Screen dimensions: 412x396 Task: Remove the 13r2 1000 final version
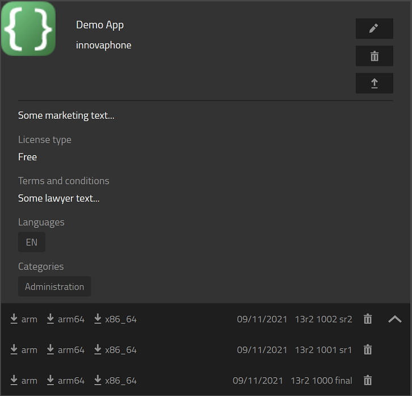tap(368, 381)
